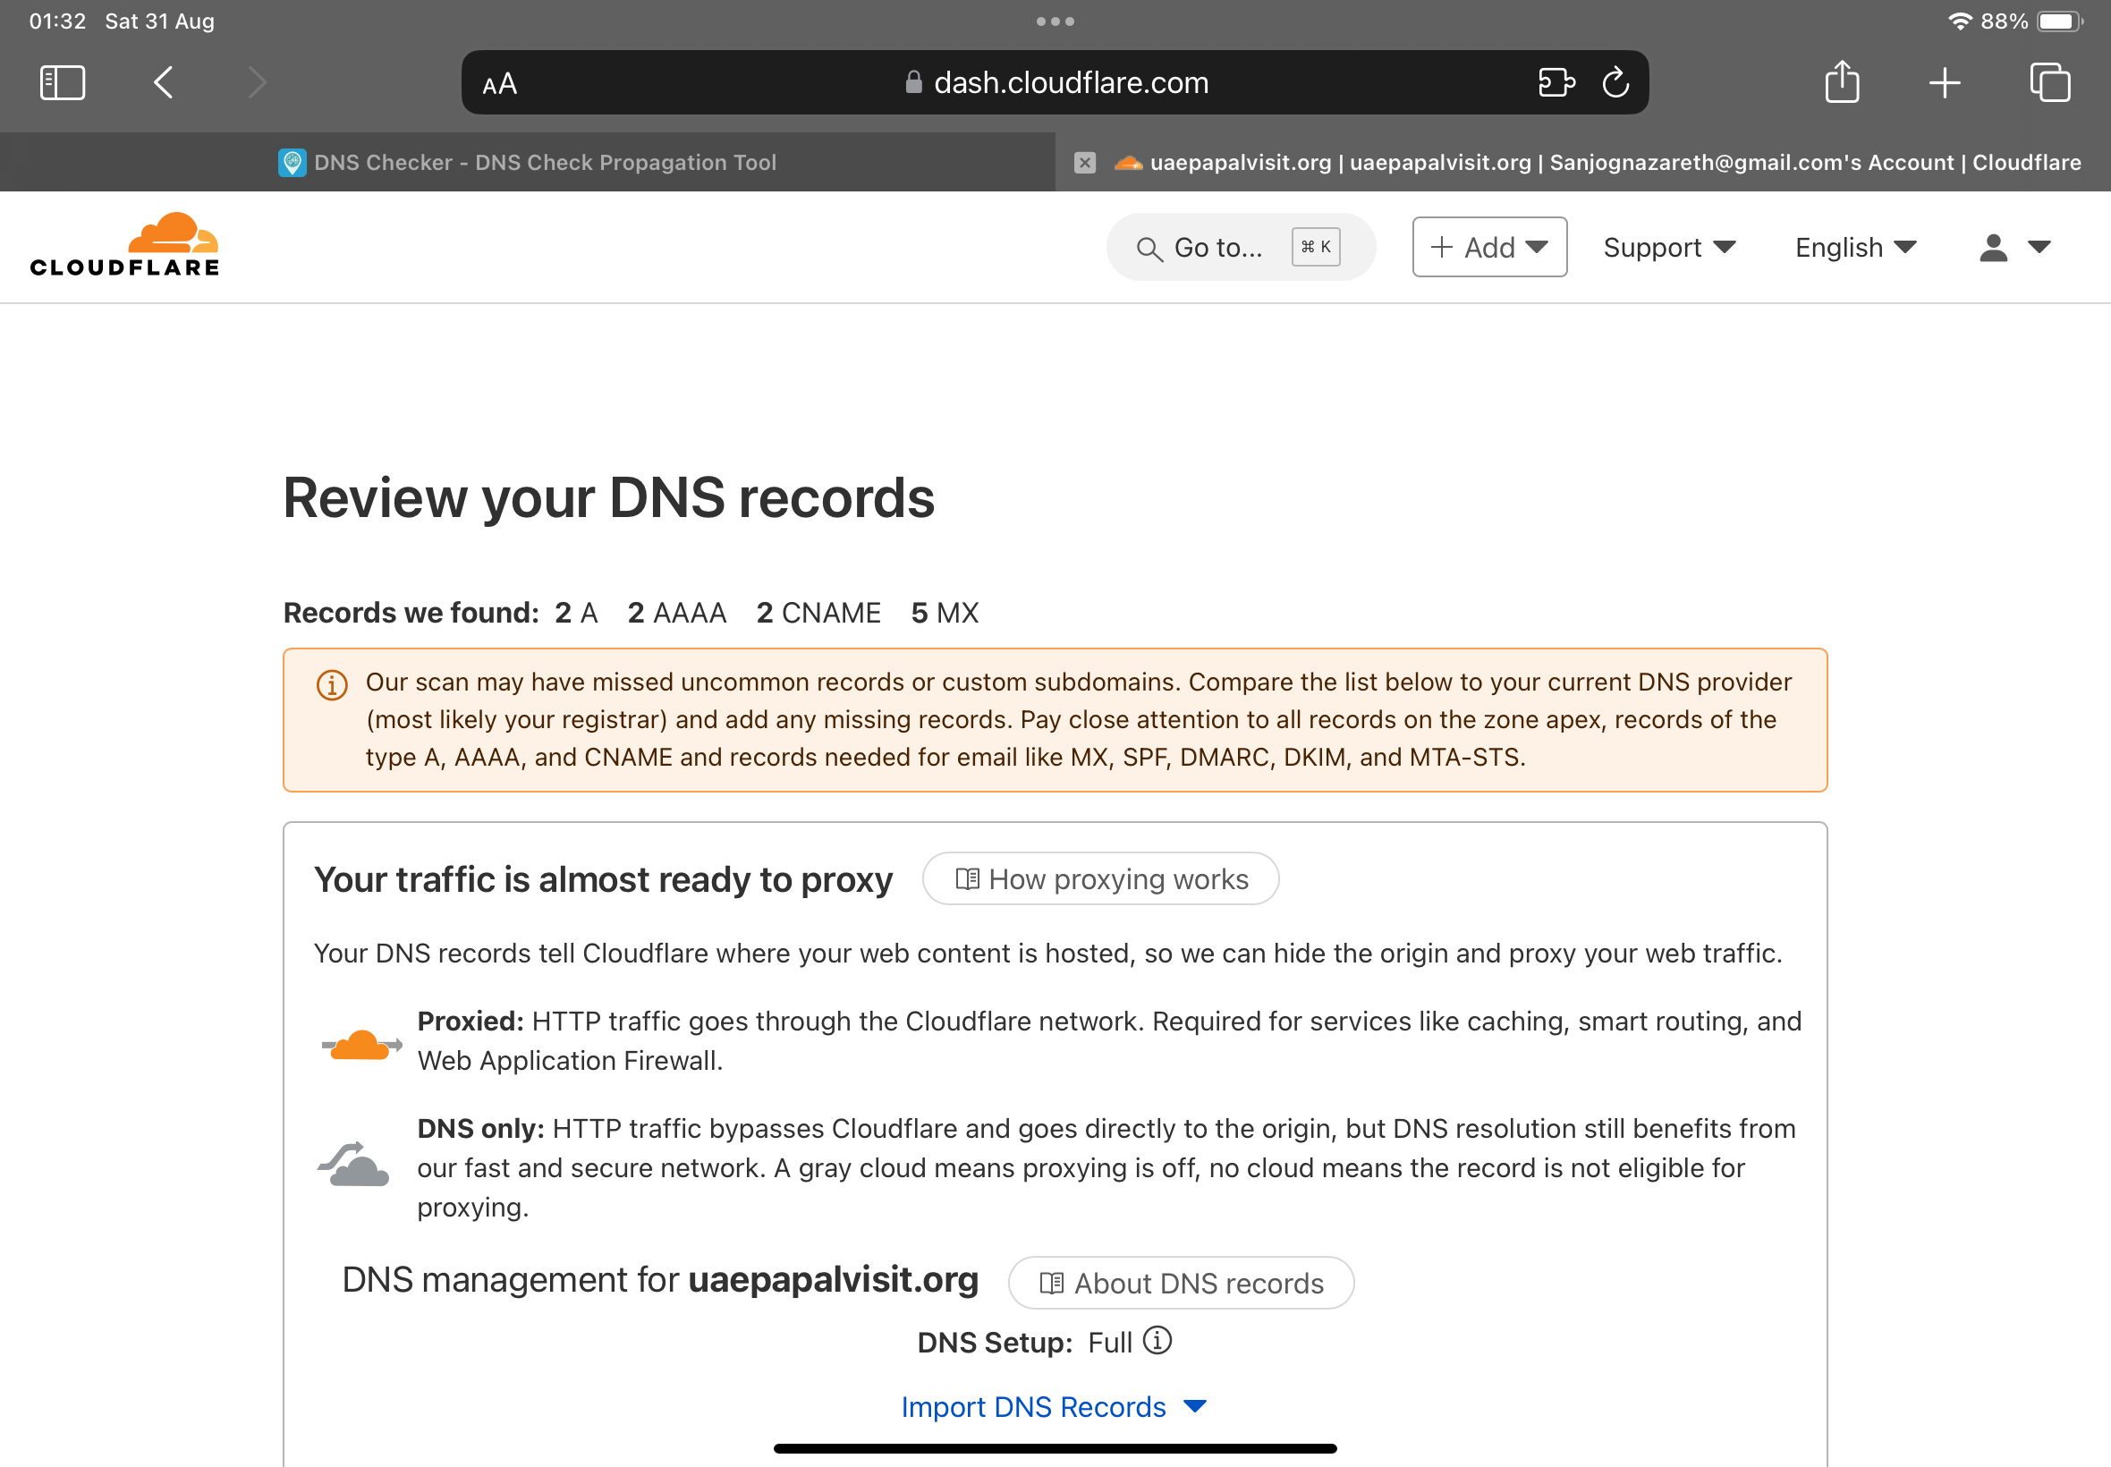2111x1467 pixels.
Task: Click the How proxying works button
Action: [x=1100, y=879]
